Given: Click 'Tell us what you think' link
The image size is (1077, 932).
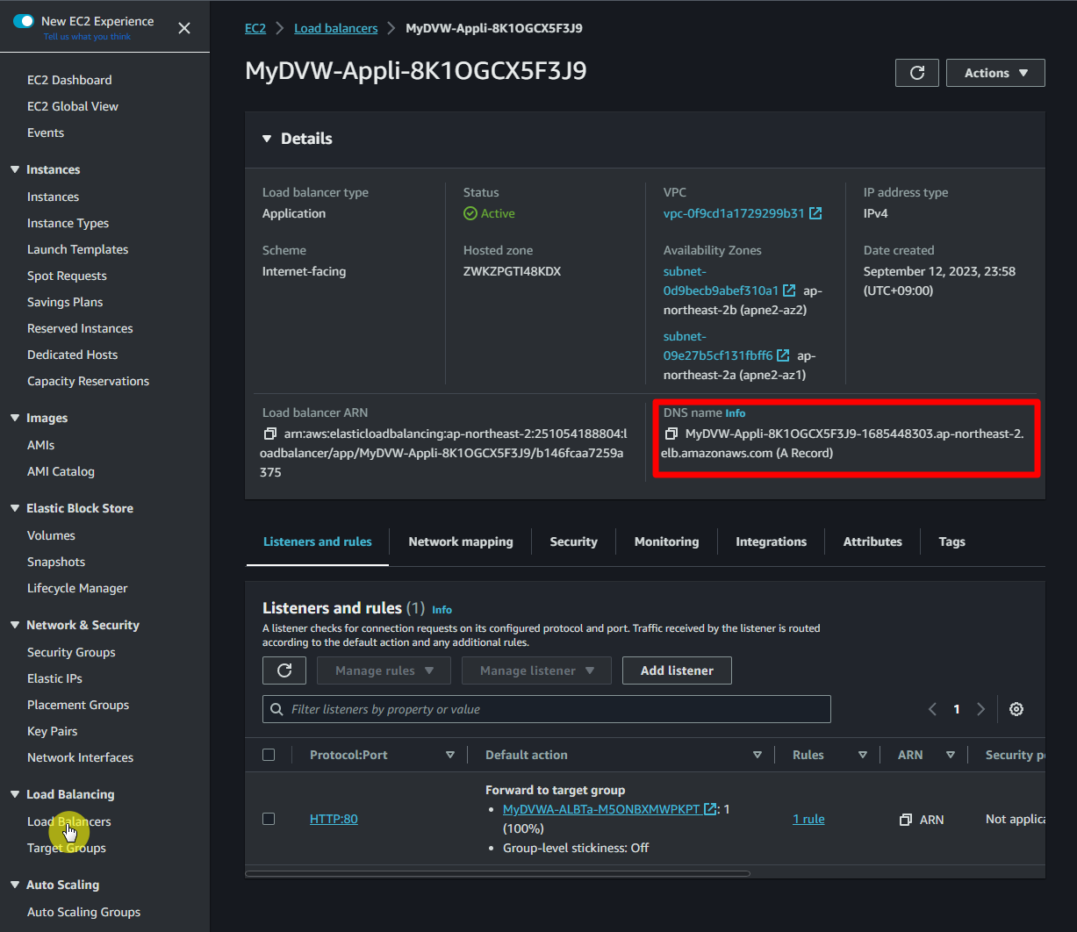Looking at the screenshot, I should pos(87,37).
